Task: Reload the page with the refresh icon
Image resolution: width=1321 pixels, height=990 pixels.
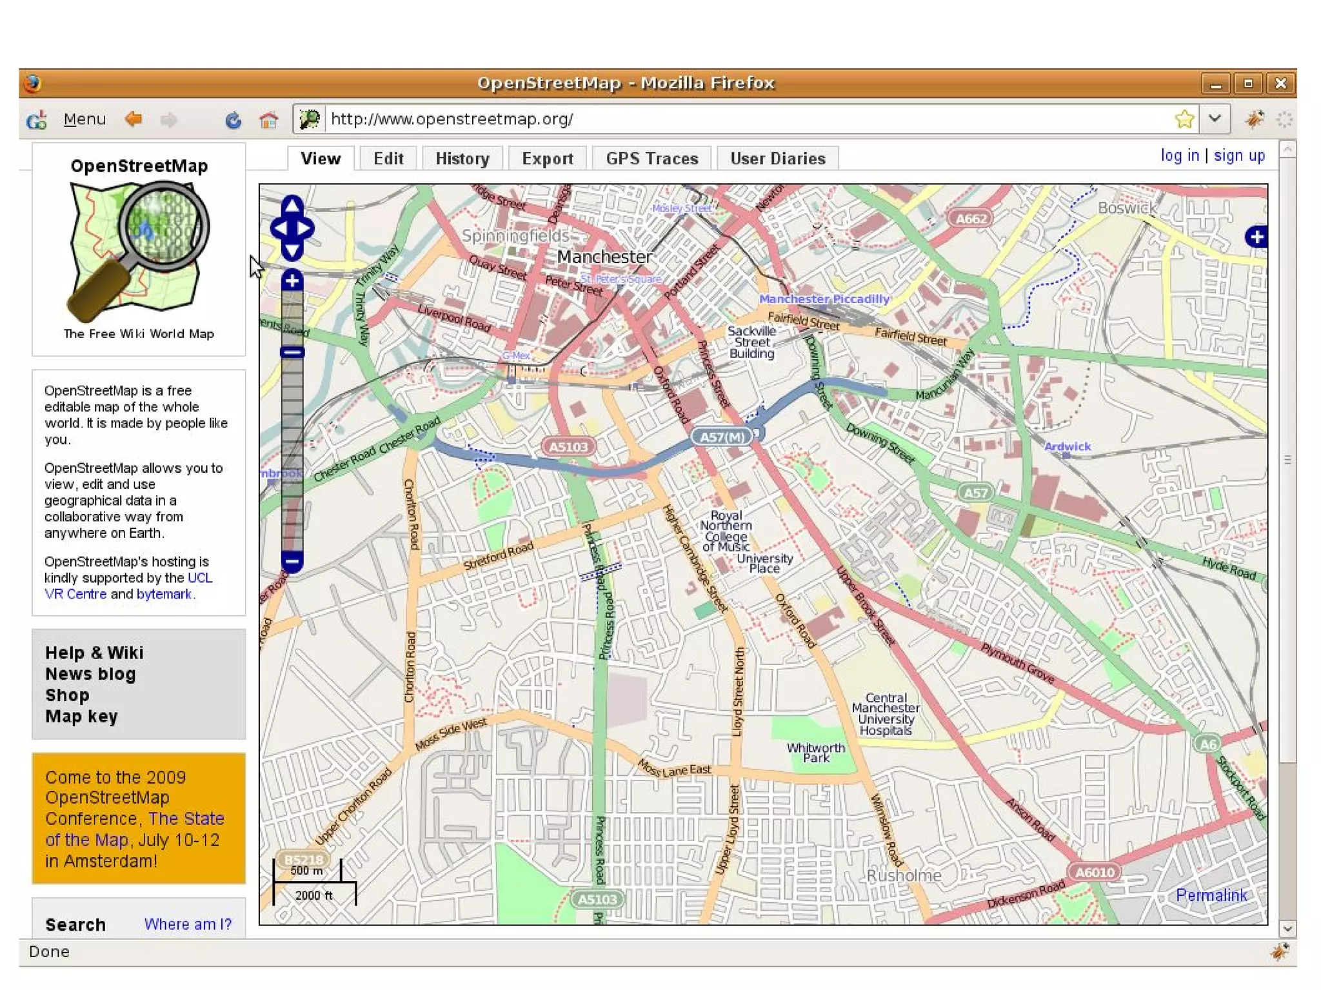Action: 233,119
